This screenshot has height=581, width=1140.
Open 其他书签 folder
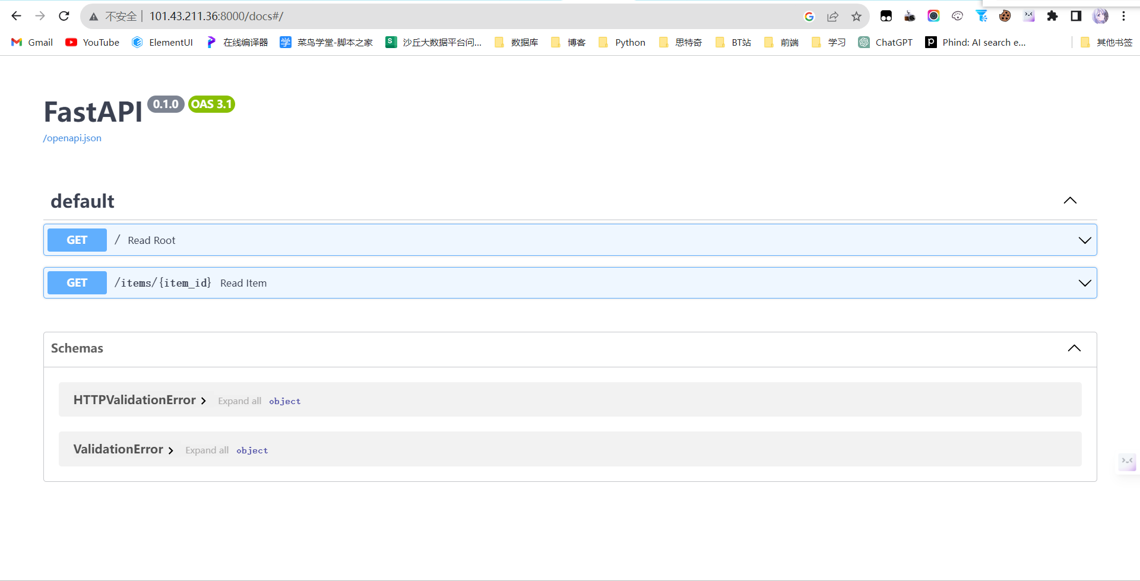[1106, 42]
